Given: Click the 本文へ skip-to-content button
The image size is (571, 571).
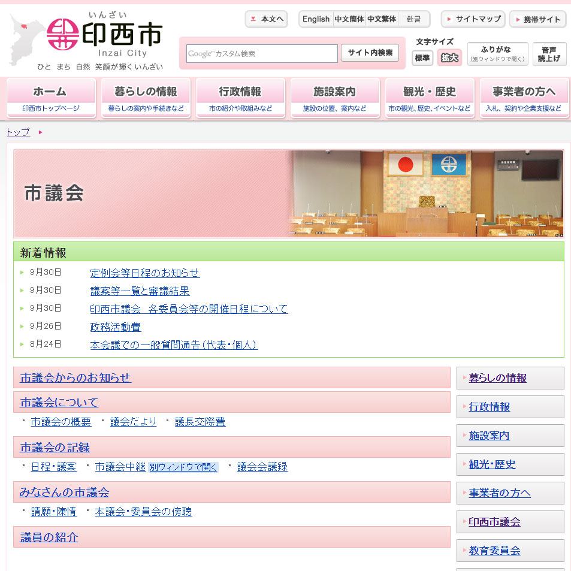Looking at the screenshot, I should [267, 19].
